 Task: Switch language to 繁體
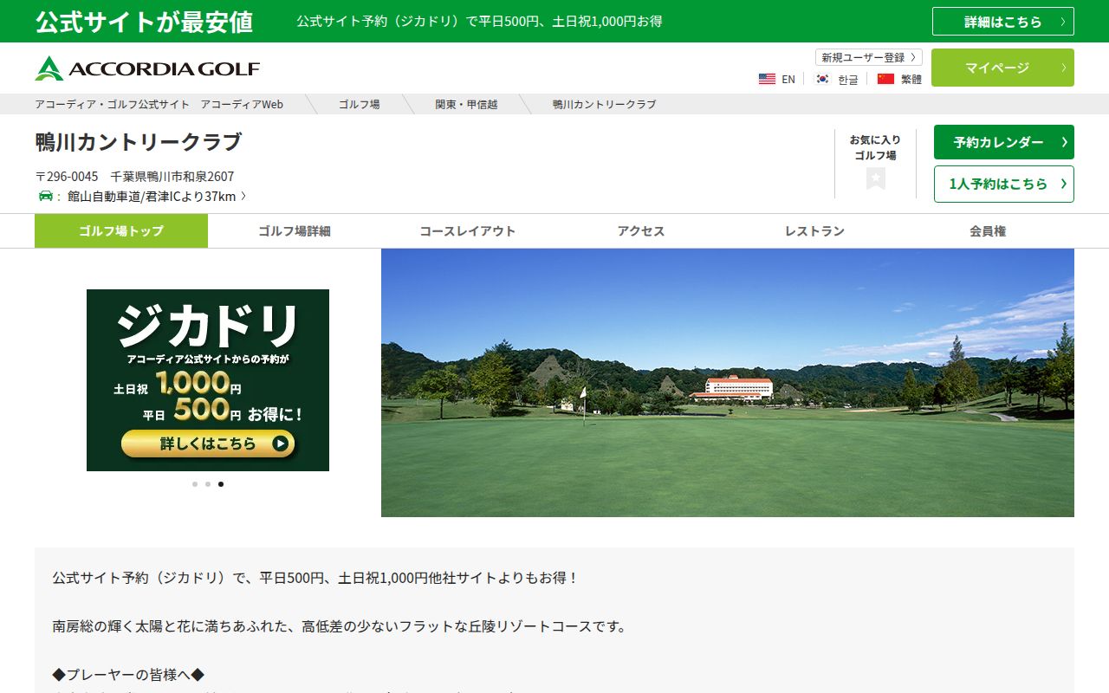(911, 79)
